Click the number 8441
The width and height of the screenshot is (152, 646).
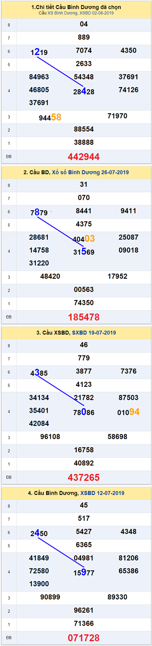(x=84, y=211)
